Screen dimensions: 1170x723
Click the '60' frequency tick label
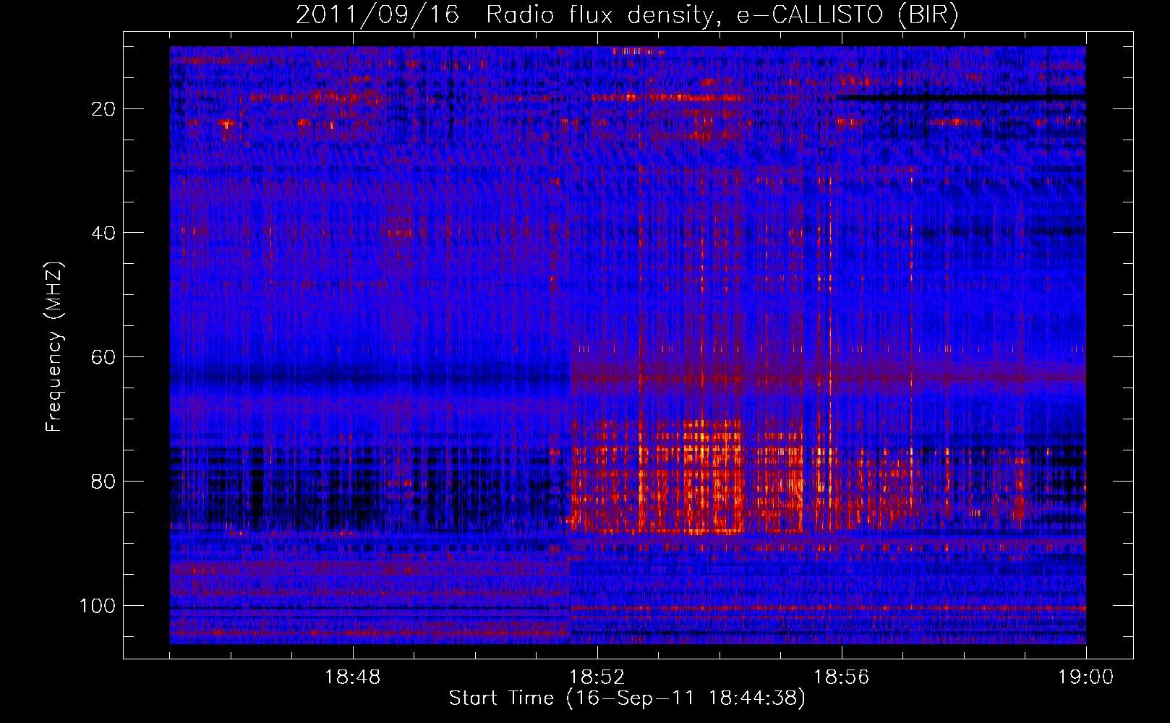coord(103,357)
